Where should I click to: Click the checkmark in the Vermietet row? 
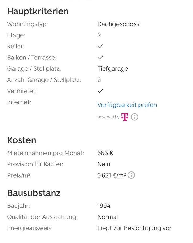tap(100, 91)
